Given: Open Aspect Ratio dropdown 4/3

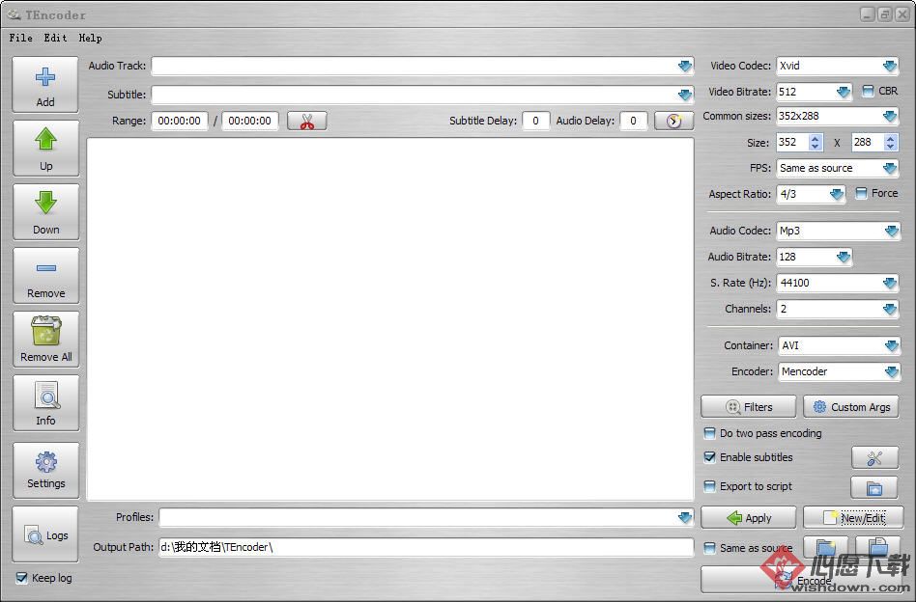Looking at the screenshot, I should tap(811, 194).
